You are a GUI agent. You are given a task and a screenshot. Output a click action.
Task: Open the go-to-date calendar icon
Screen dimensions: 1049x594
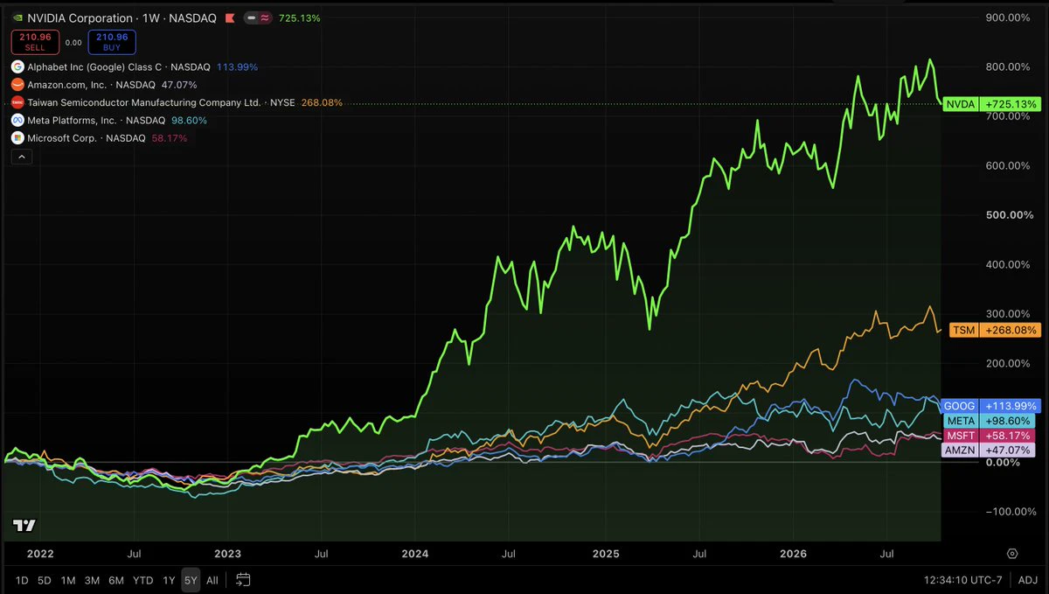(x=243, y=580)
